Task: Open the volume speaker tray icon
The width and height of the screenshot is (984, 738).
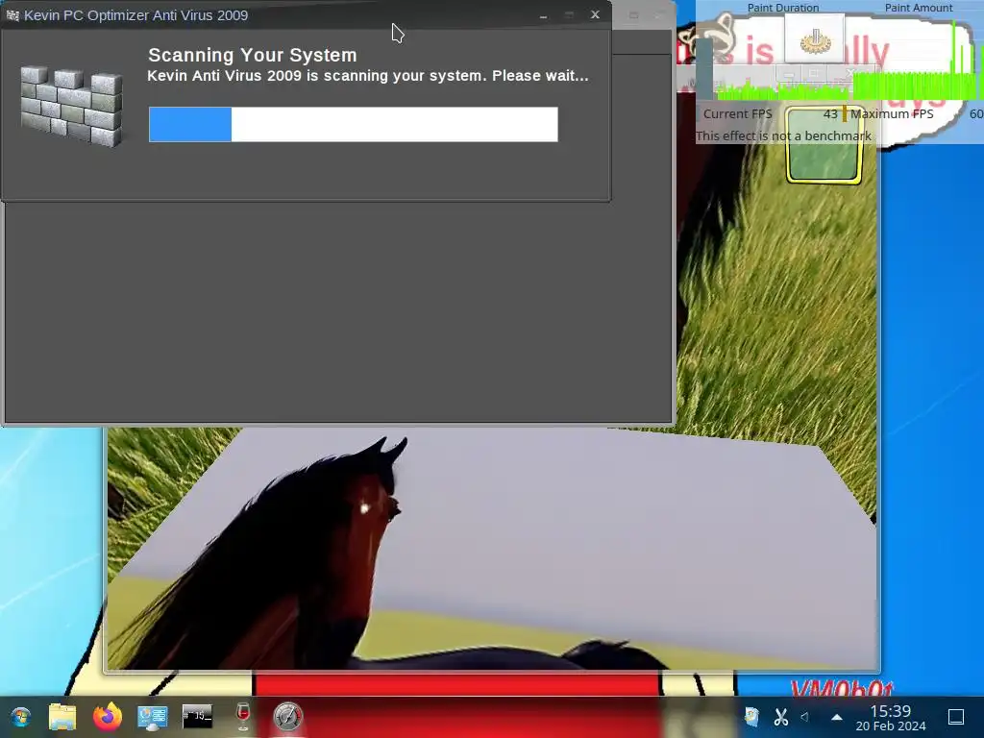Action: 805,716
